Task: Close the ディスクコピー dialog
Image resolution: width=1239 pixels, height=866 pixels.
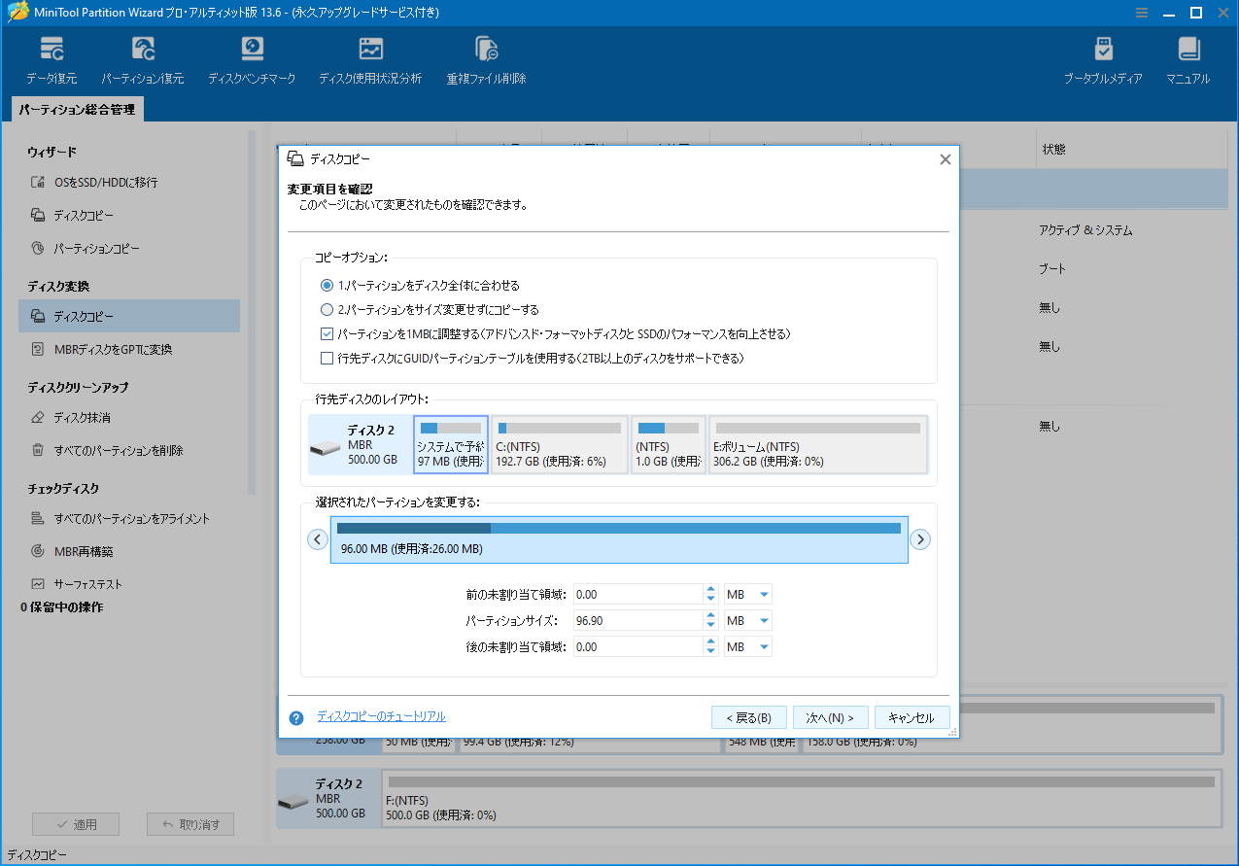Action: coord(945,159)
